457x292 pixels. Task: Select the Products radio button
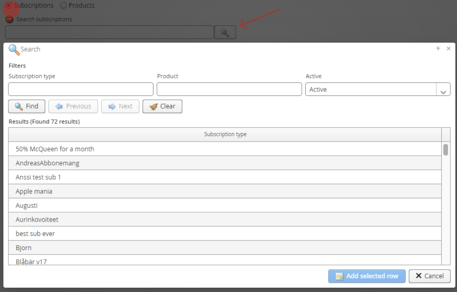(x=63, y=5)
